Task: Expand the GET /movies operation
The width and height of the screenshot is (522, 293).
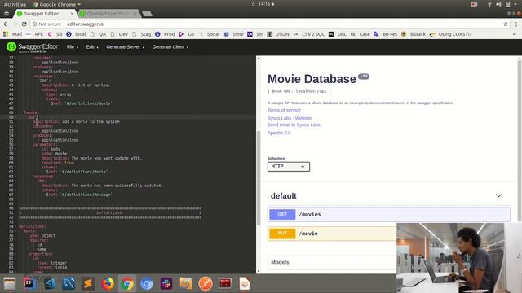Action: [x=388, y=214]
